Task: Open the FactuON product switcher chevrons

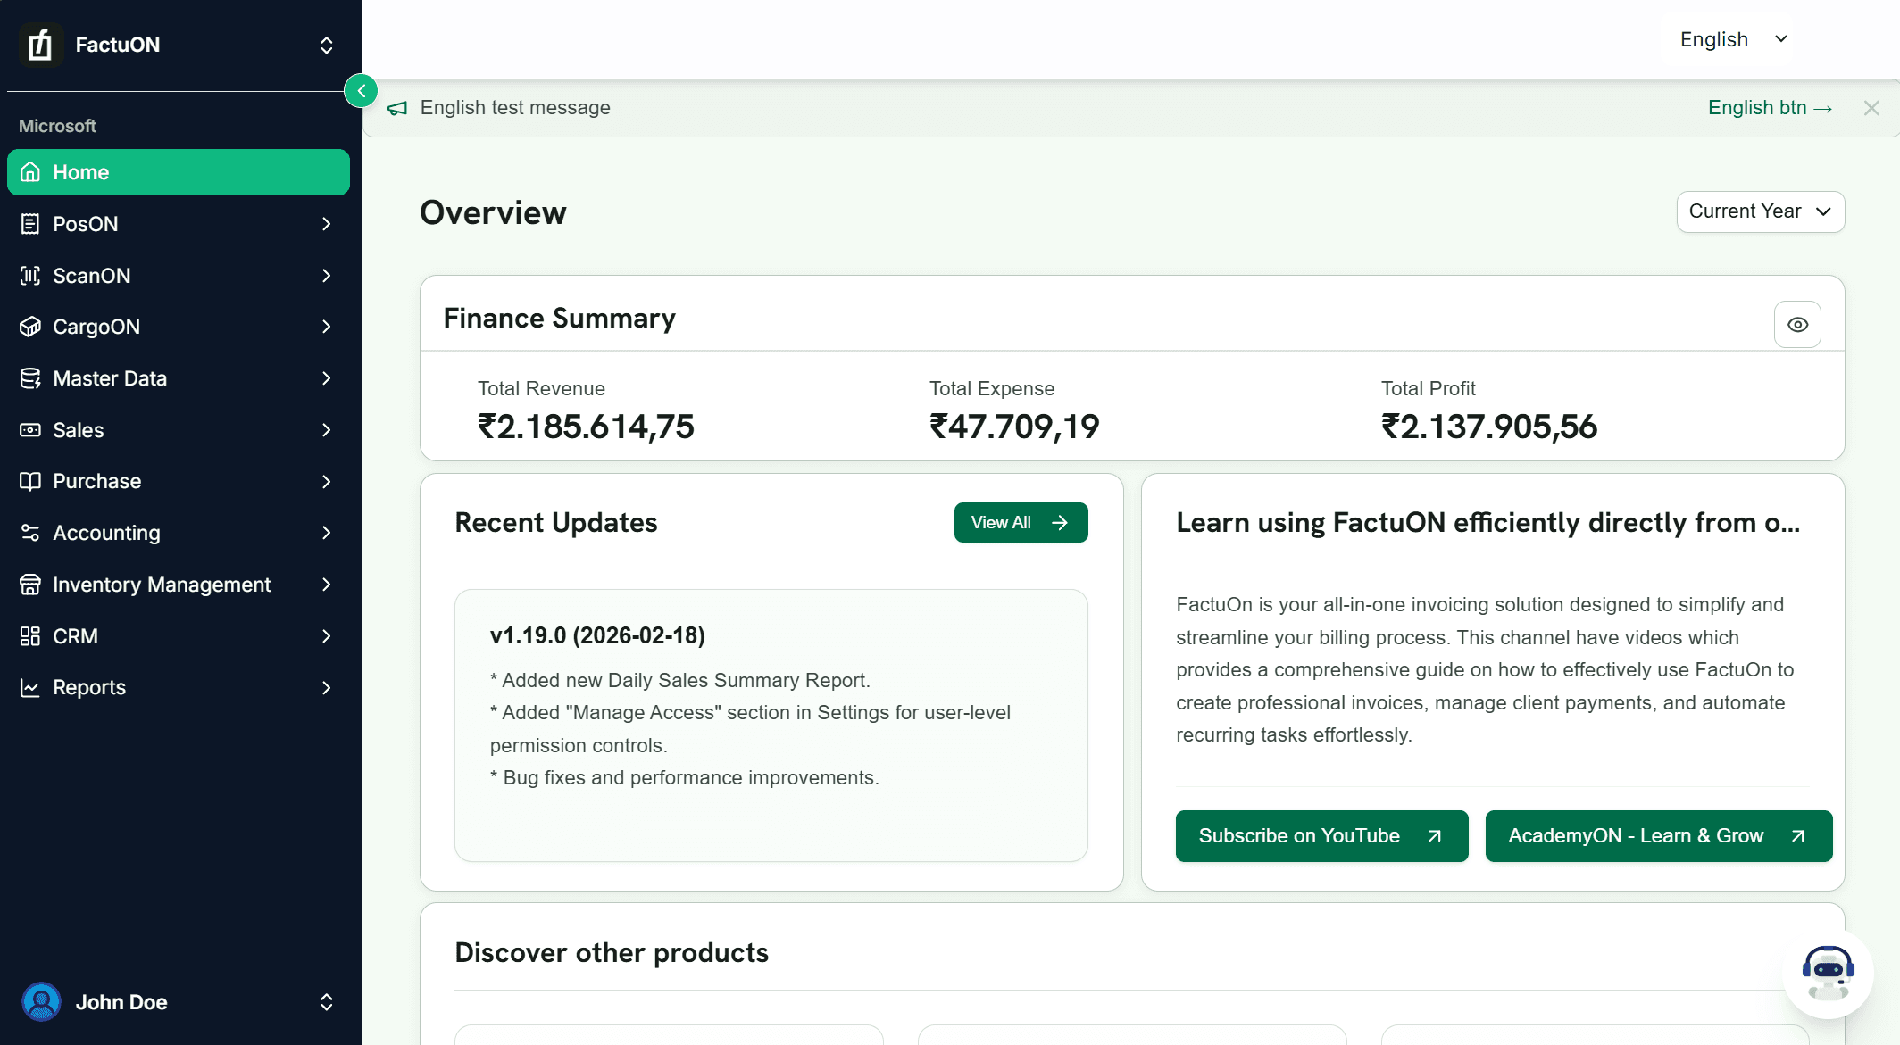Action: pyautogui.click(x=327, y=45)
